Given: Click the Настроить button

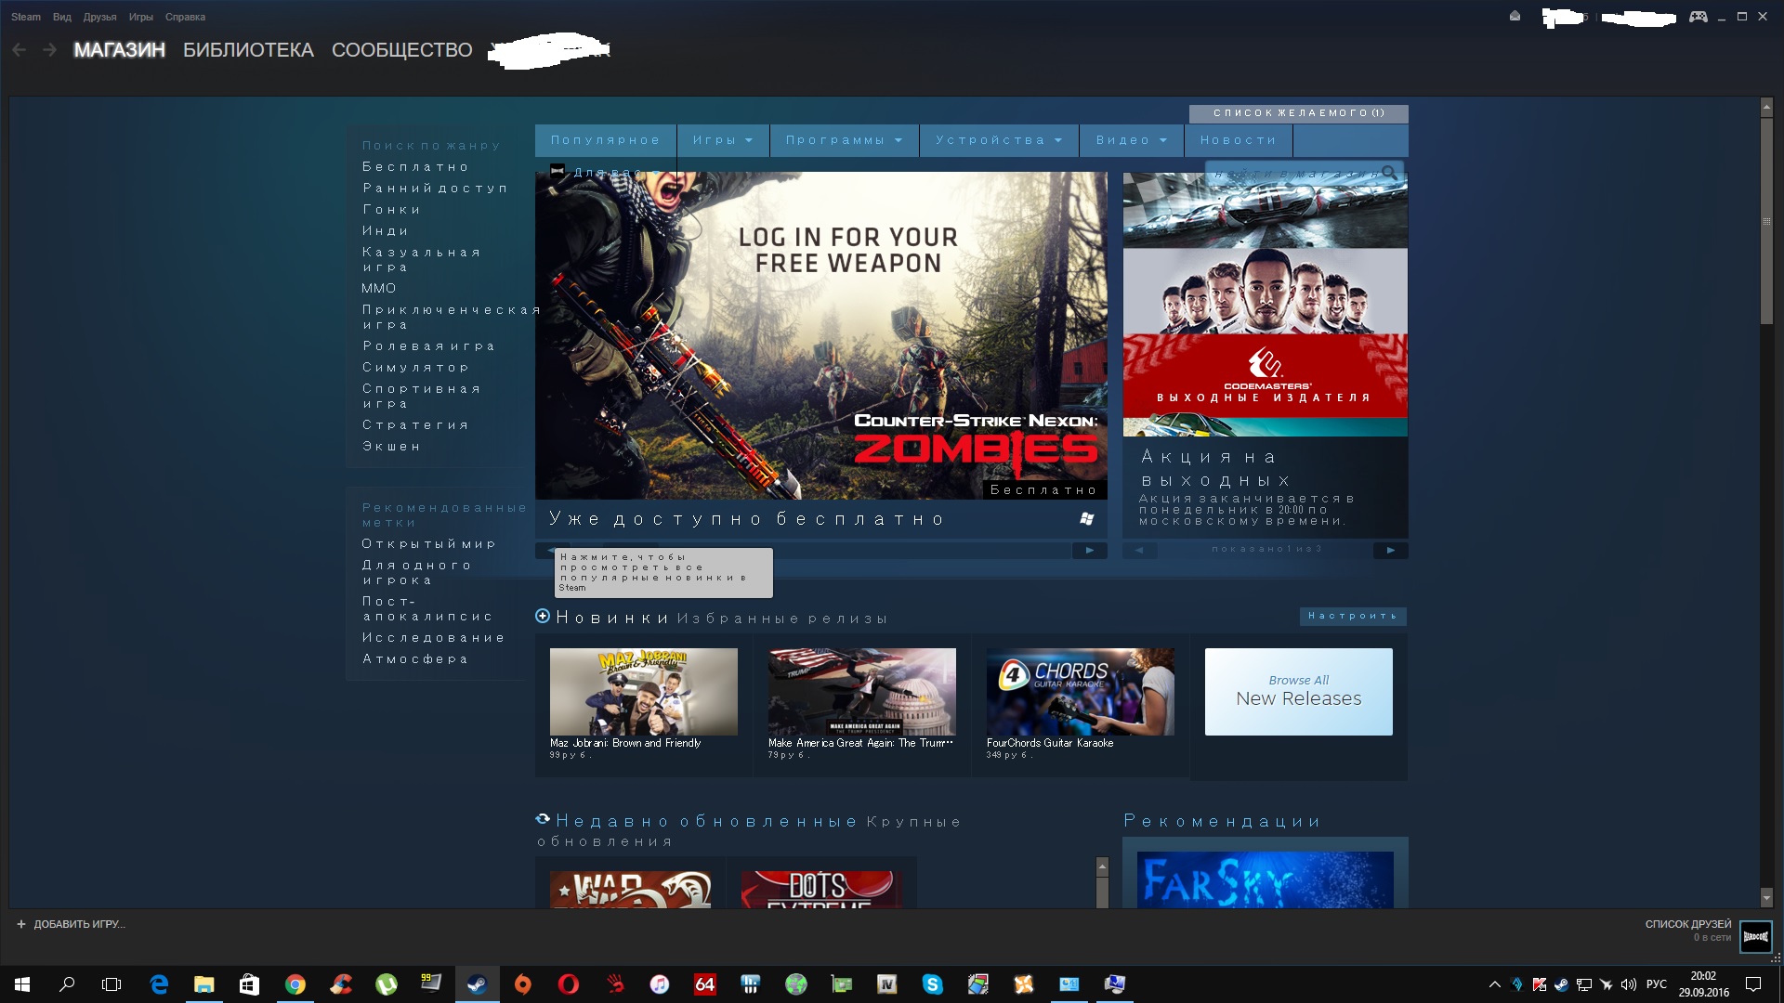Looking at the screenshot, I should coord(1352,617).
